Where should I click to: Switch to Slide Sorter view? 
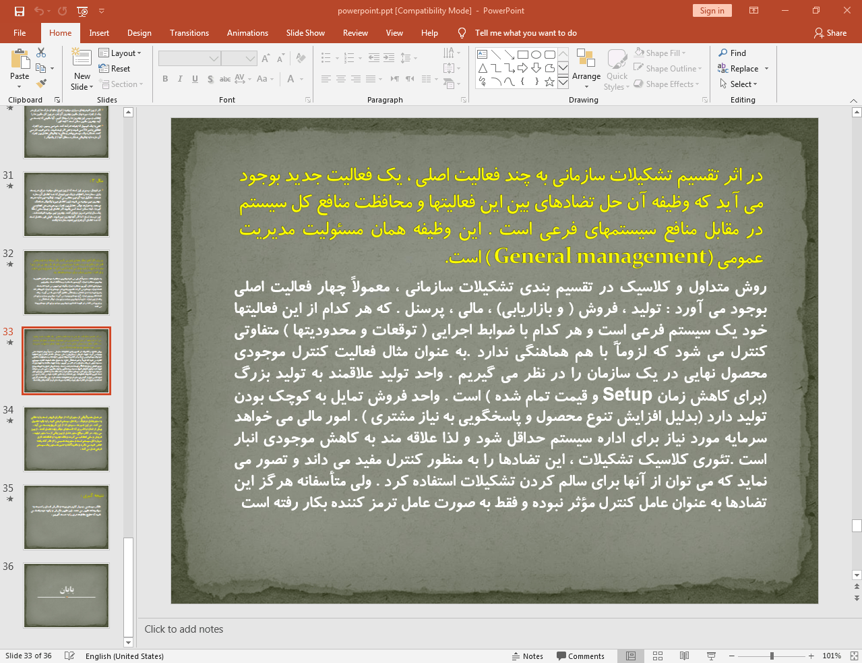(658, 656)
